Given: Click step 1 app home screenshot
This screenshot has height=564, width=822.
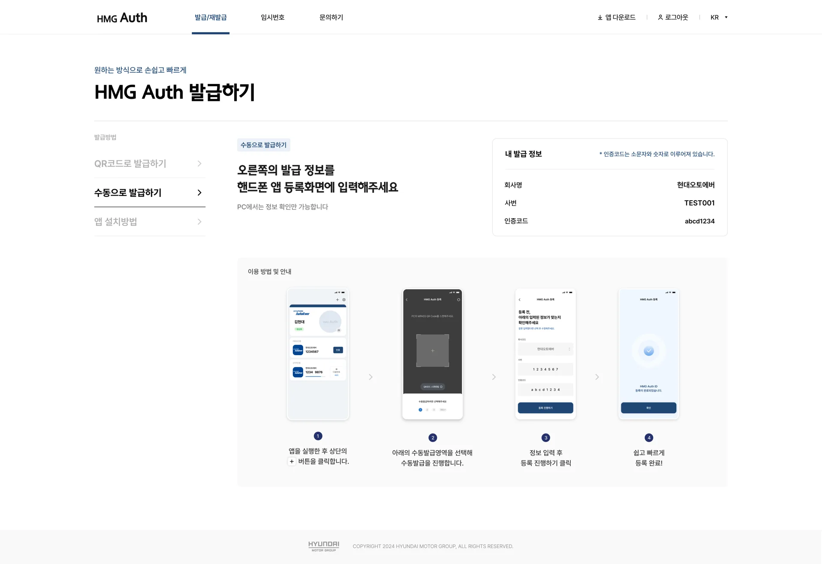Looking at the screenshot, I should pyautogui.click(x=318, y=354).
